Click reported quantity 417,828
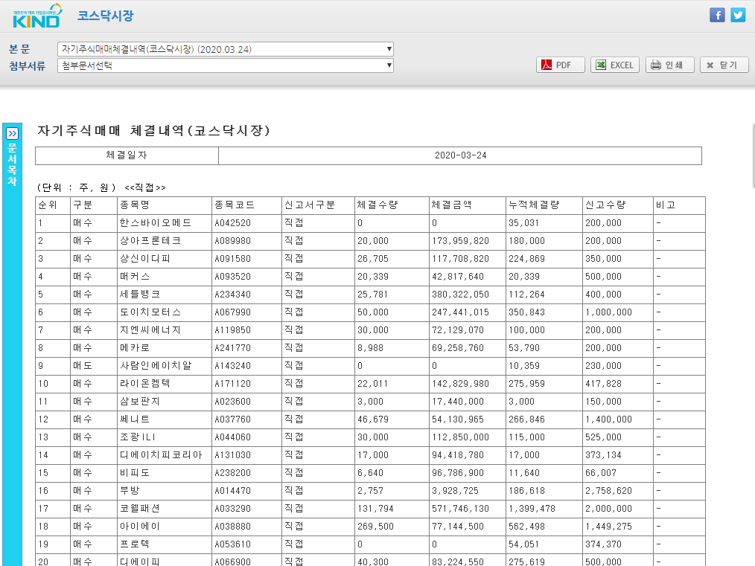The width and height of the screenshot is (755, 566). 603,384
